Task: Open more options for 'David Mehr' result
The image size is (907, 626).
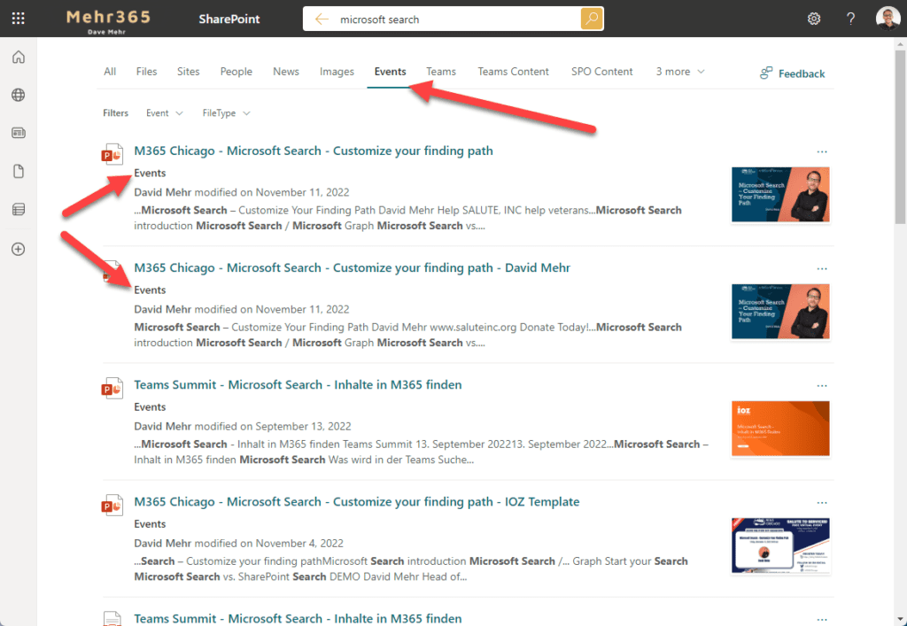Action: click(x=822, y=269)
